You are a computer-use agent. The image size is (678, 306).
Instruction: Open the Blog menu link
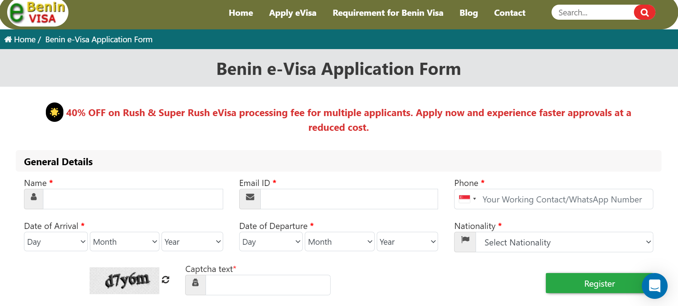pos(468,13)
